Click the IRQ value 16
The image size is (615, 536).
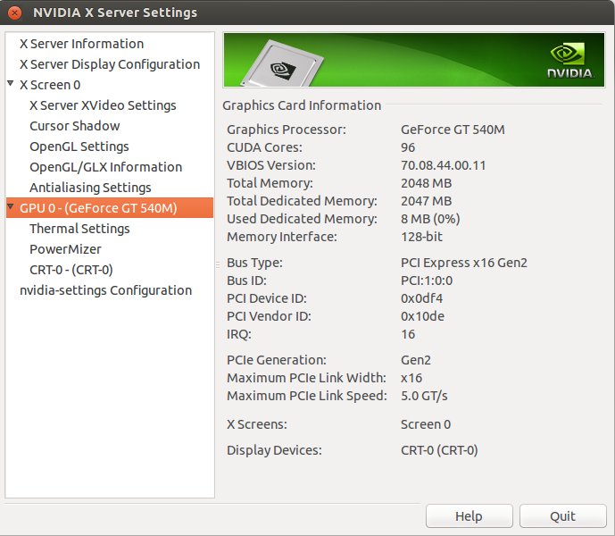[408, 334]
